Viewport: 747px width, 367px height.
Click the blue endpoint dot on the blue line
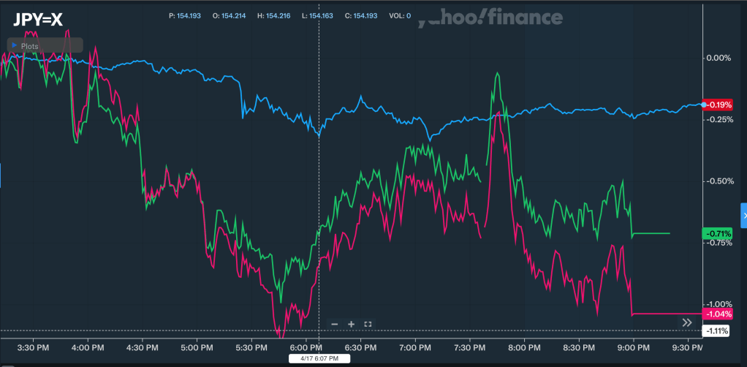(x=704, y=105)
